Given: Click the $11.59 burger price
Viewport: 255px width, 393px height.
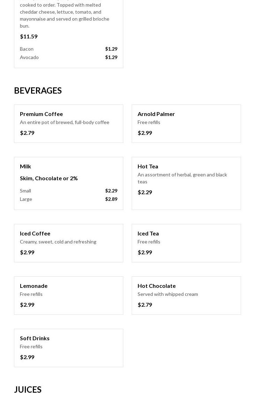Looking at the screenshot, I should click(x=29, y=36).
